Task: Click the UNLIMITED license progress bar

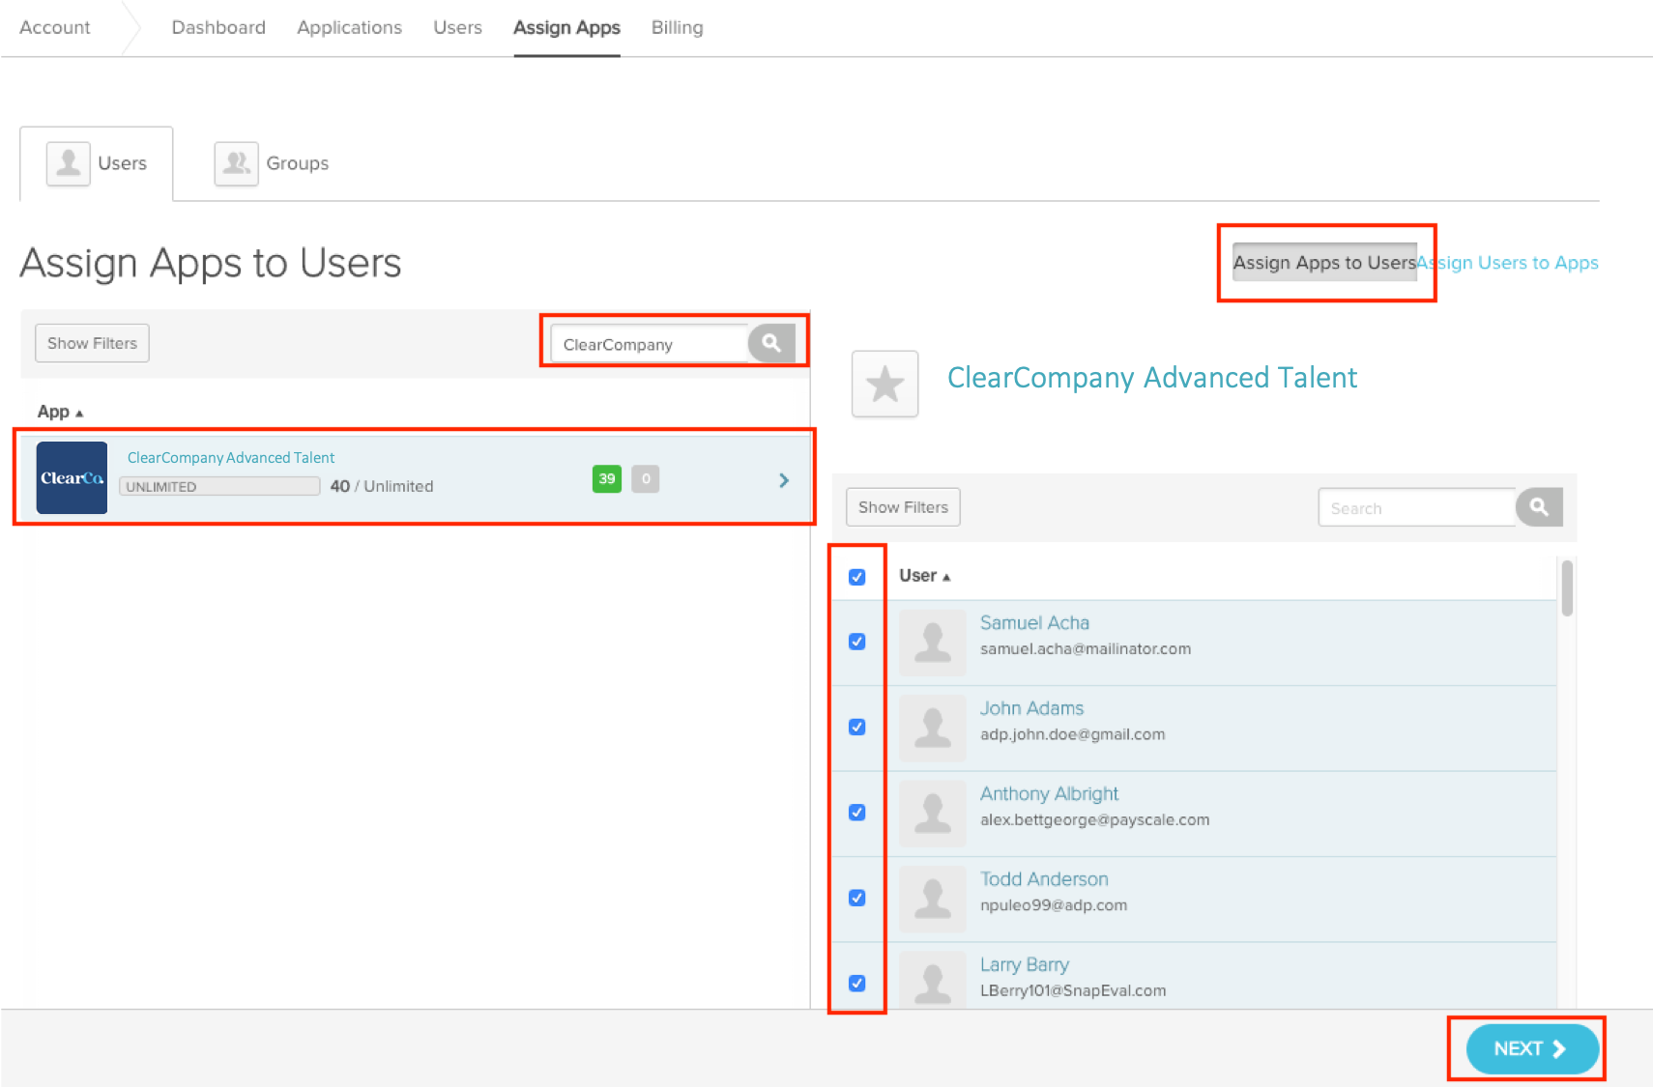Action: click(219, 486)
